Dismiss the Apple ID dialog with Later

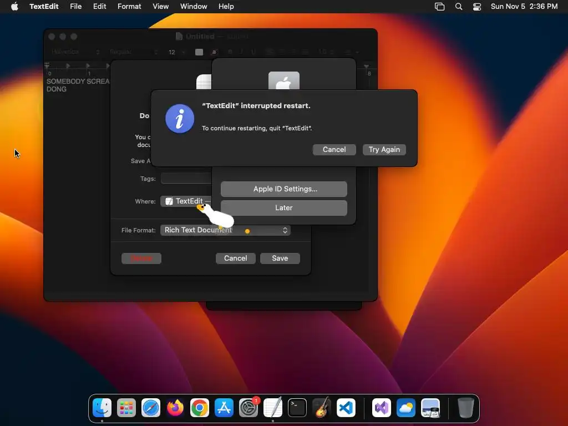[x=284, y=208]
